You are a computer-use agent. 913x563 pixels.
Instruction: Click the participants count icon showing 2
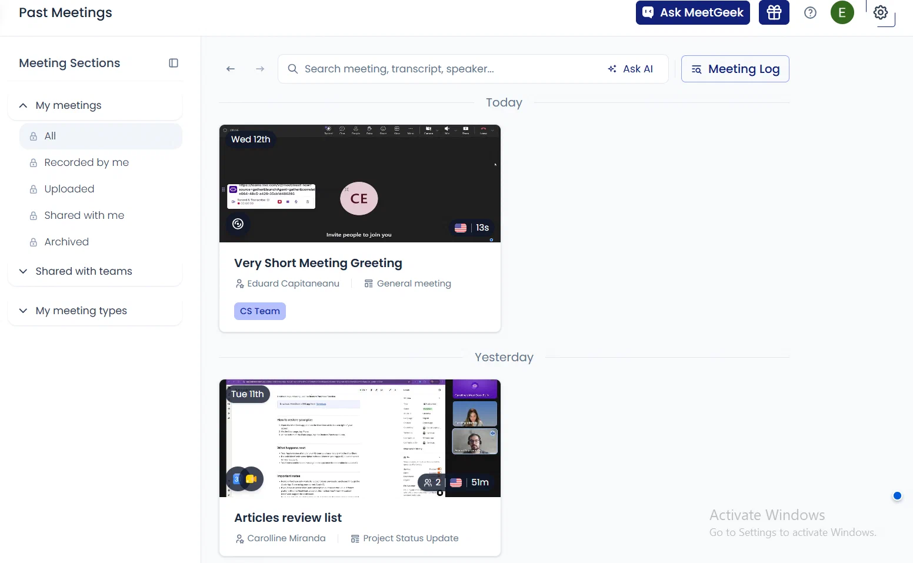(432, 482)
